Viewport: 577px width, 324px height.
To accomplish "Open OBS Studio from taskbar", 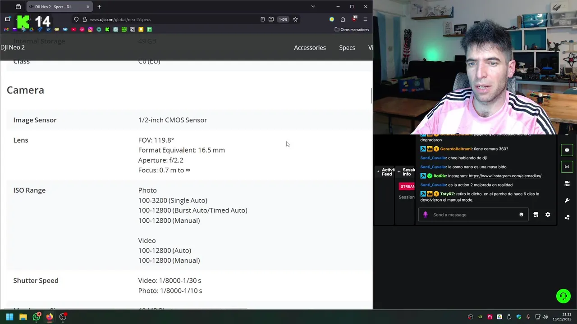I will [63, 316].
